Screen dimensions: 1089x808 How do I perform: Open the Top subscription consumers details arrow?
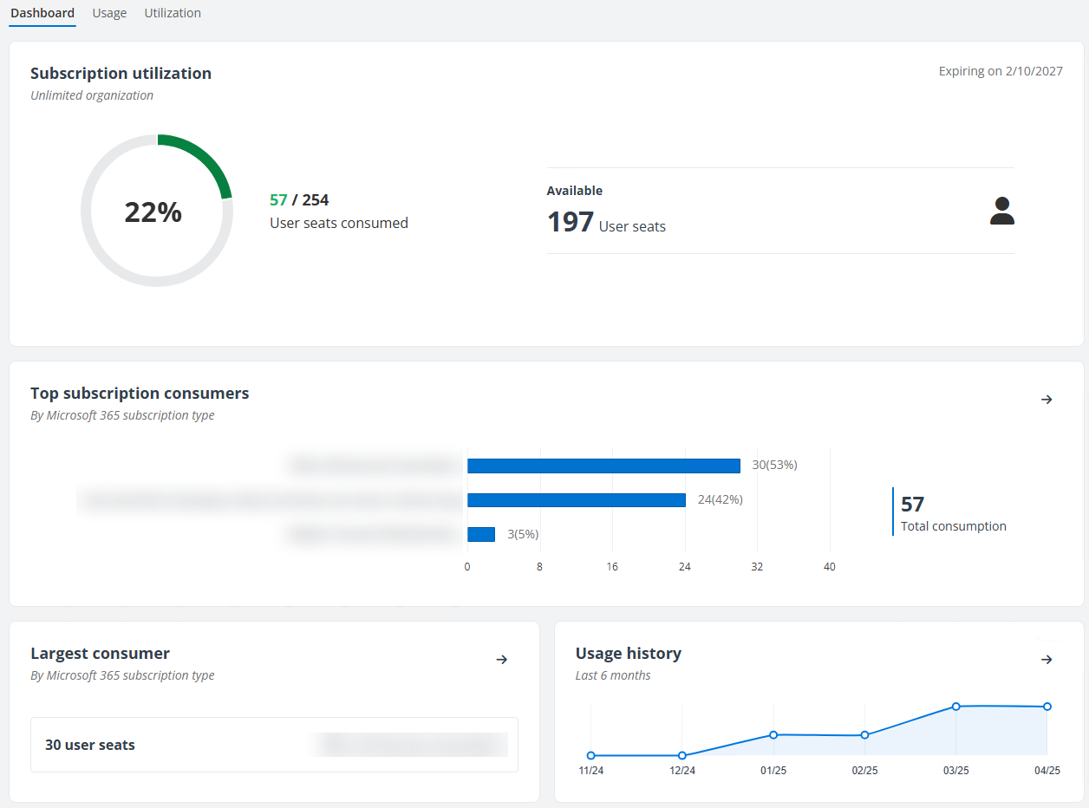tap(1047, 400)
